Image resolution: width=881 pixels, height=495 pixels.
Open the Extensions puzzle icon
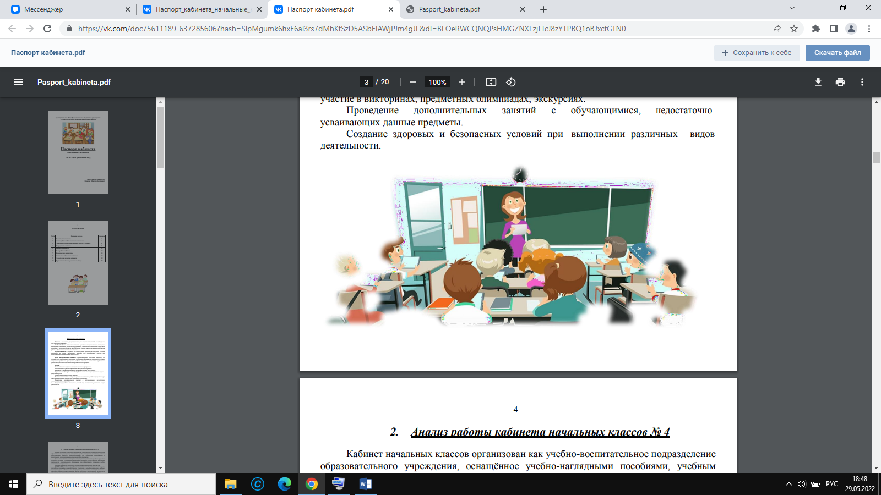816,29
